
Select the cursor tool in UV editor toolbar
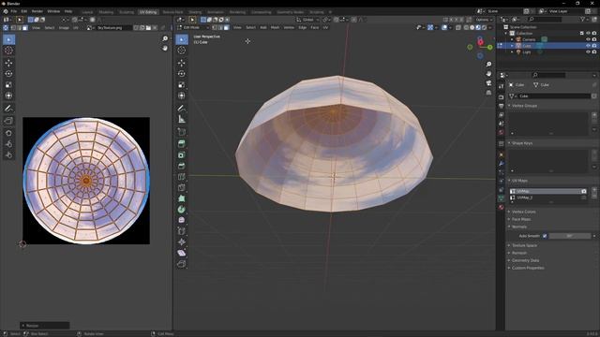[8, 51]
